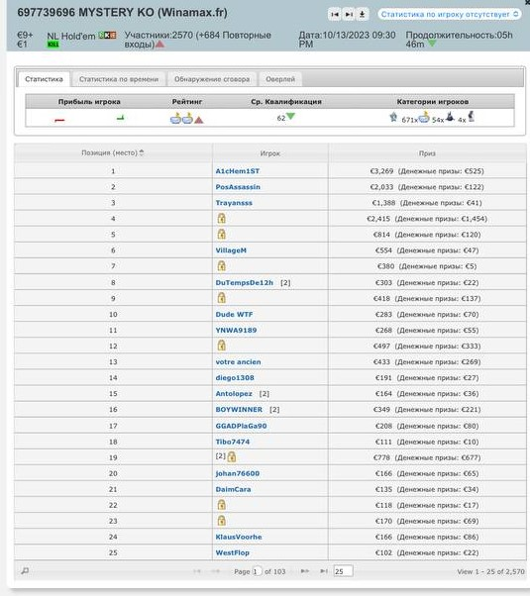This screenshot has height=596, width=530.
Task: Click prize €2,415 in position 4 row
Action: (x=378, y=219)
